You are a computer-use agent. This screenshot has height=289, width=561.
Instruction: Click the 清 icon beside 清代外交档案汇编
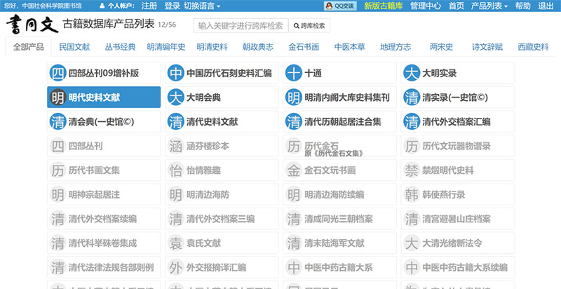(x=412, y=121)
